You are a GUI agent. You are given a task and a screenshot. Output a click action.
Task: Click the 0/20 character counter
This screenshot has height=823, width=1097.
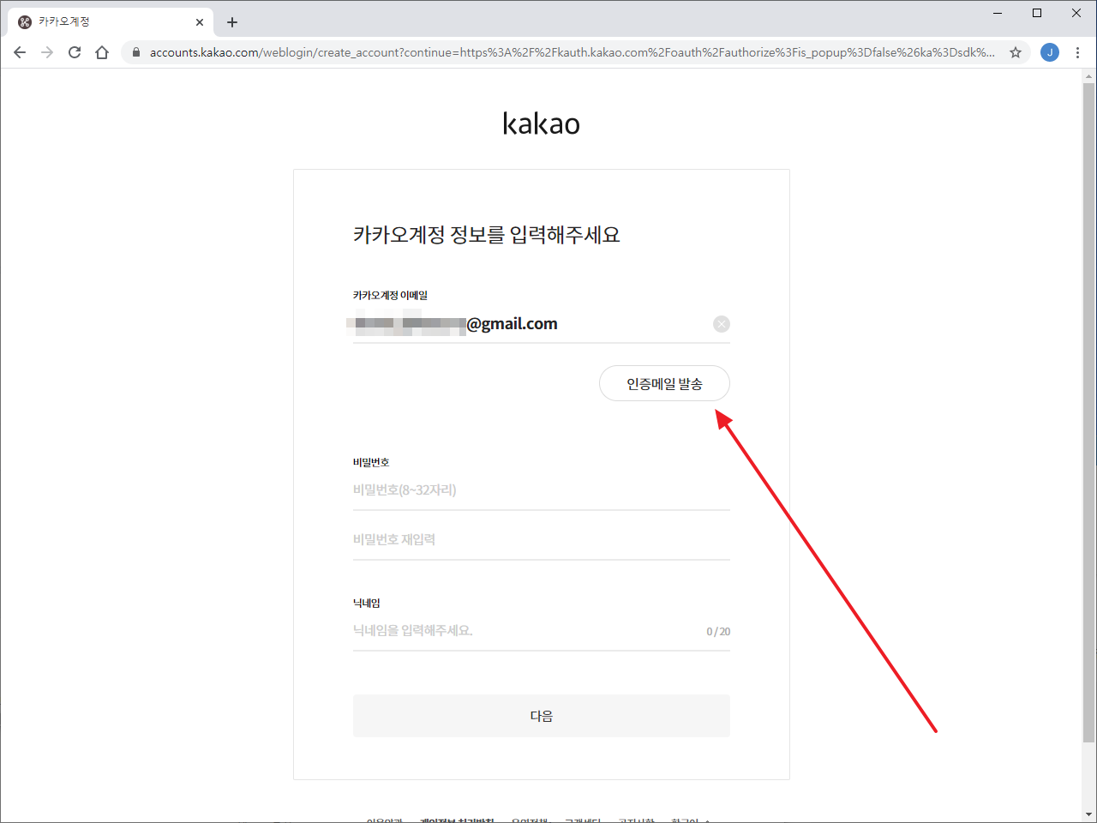point(718,632)
